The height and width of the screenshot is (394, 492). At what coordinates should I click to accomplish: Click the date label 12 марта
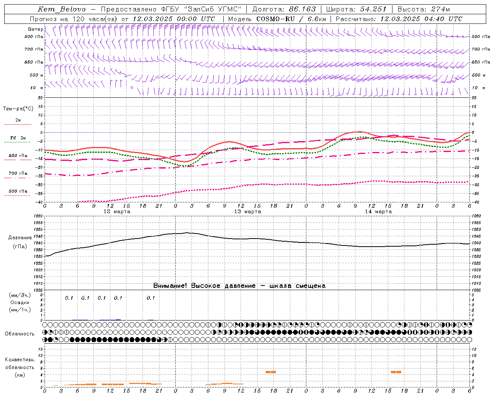[117, 211]
